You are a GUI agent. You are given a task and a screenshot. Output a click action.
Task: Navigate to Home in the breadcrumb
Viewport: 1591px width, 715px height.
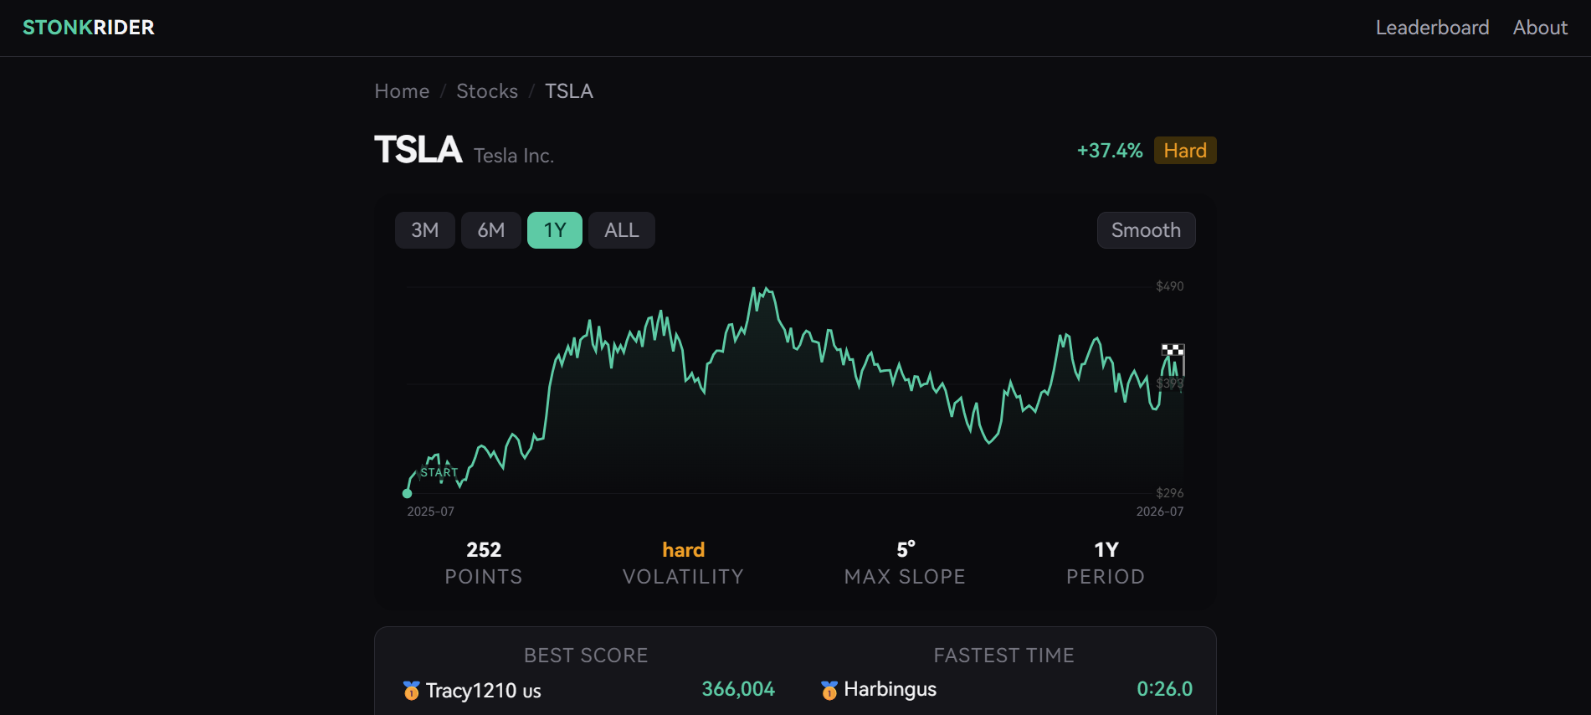pos(402,91)
